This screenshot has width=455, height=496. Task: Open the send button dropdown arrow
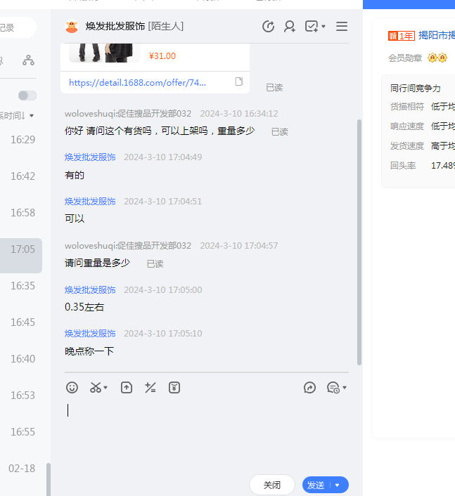pyautogui.click(x=338, y=485)
